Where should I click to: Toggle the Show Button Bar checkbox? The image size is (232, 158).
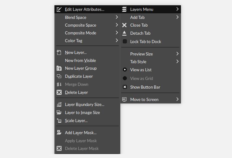[125, 87]
